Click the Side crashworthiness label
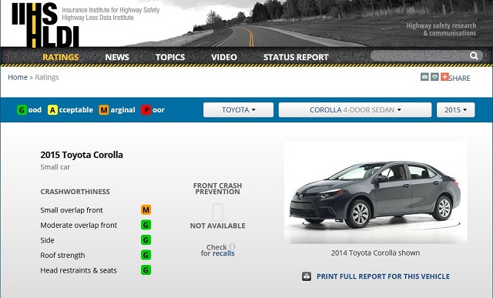Viewport: 493px width, 298px height. pyautogui.click(x=47, y=240)
